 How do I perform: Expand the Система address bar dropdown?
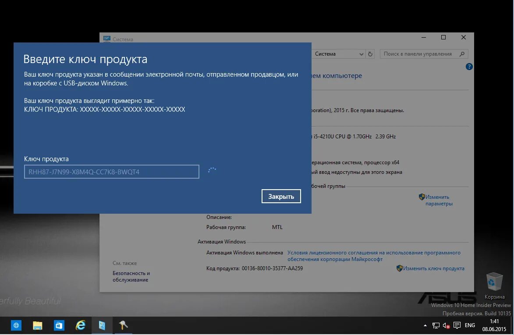point(361,54)
